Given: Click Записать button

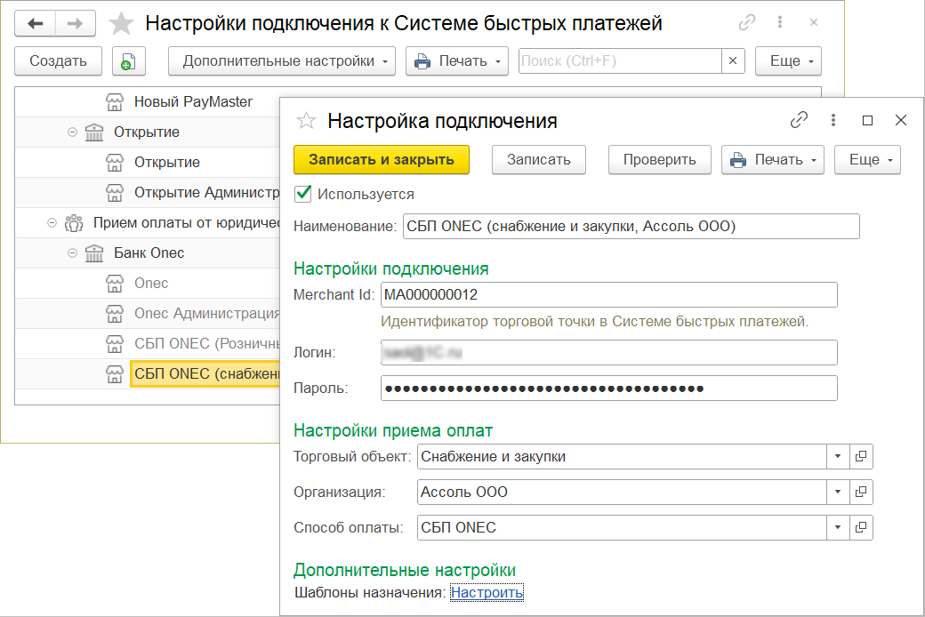Looking at the screenshot, I should 539,160.
